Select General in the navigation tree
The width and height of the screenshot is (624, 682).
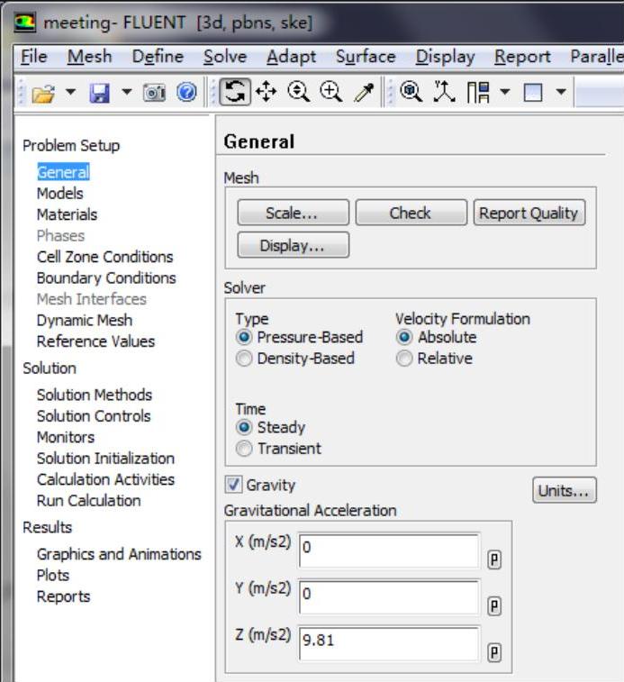click(64, 172)
